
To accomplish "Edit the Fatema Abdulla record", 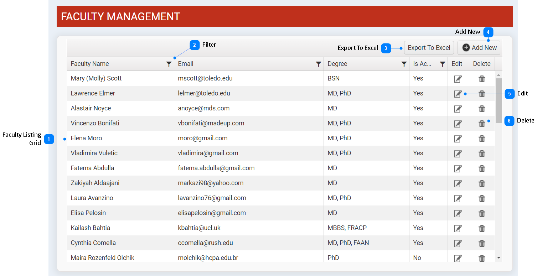I will tap(458, 168).
